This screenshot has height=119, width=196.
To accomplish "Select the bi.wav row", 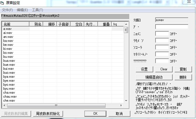I will pyautogui.click(x=63, y=49).
